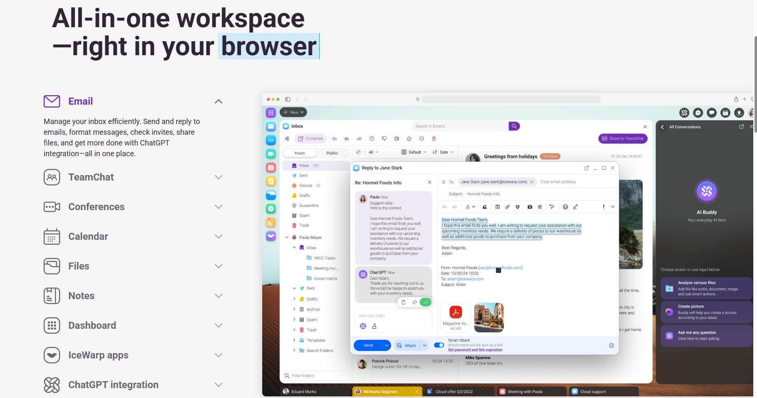Click the browser share icon
Screen dimensions: 757x398
click(736, 99)
